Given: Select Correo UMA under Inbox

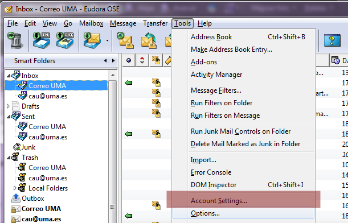Looking at the screenshot, I should click(x=56, y=86).
